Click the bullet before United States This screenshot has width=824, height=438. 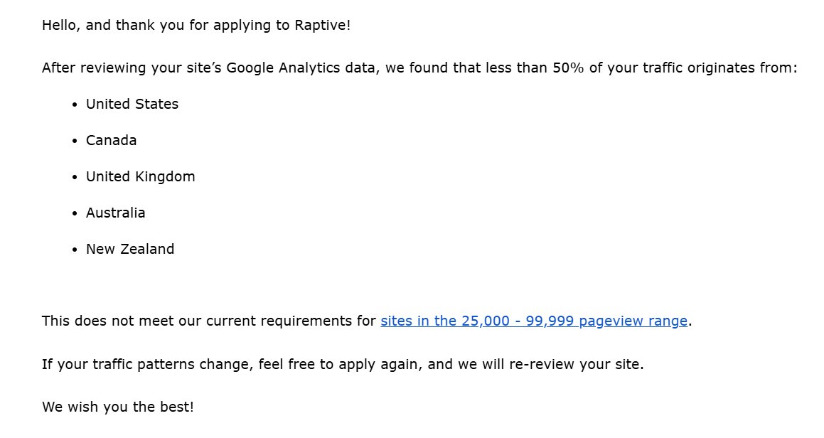(x=75, y=105)
